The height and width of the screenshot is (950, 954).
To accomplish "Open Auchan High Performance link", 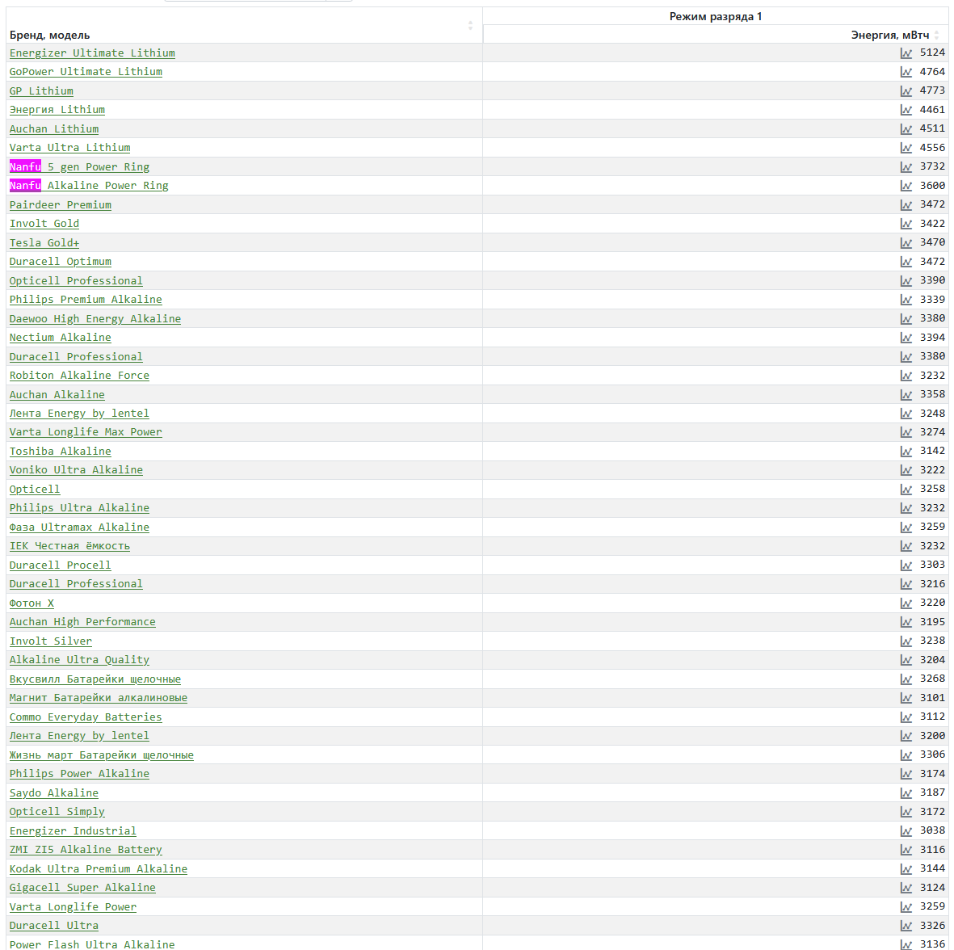I will pyautogui.click(x=82, y=622).
